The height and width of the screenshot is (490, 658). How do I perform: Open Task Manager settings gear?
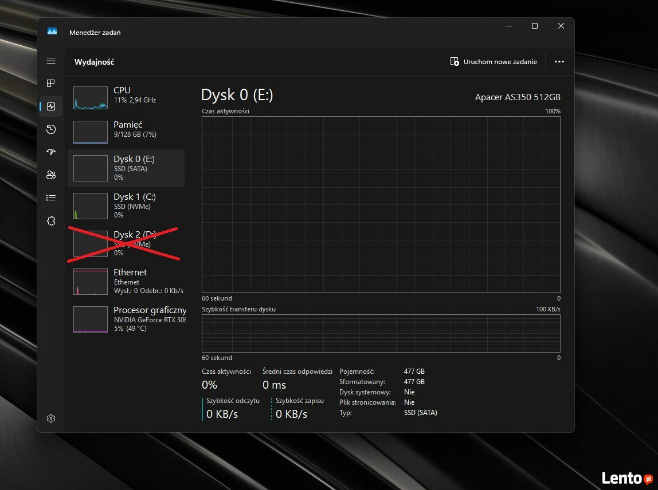(51, 418)
